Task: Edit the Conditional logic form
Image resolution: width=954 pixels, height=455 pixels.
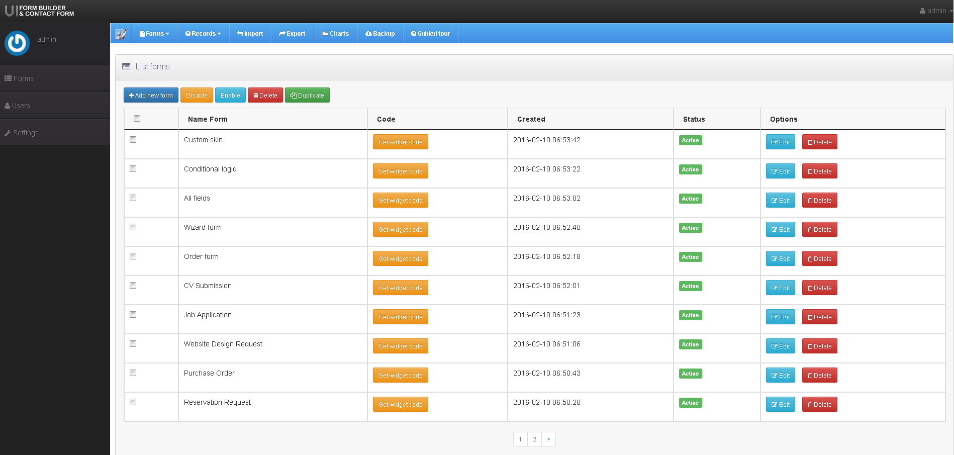Action: click(x=781, y=171)
